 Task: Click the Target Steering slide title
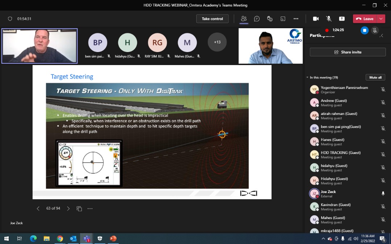(72, 76)
